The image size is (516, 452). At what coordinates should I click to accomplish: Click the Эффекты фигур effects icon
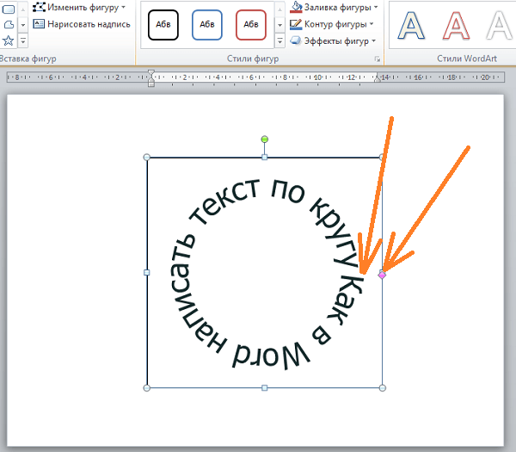tap(296, 40)
